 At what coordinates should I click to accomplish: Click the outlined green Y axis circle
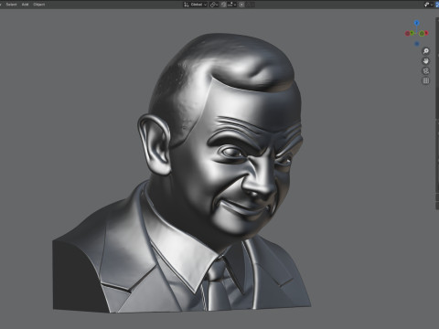point(422,33)
